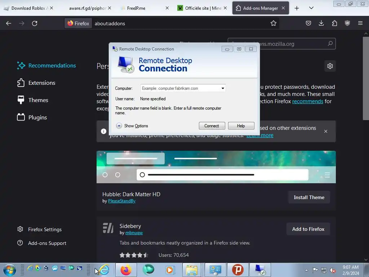Open author PleaseStandBy's profile link

click(122, 201)
